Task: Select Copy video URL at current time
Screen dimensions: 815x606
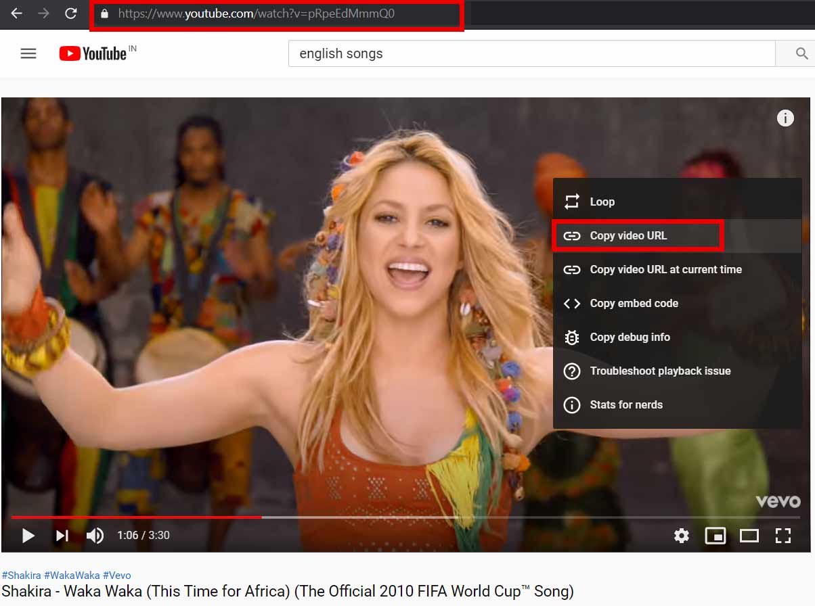Action: [x=677, y=269]
